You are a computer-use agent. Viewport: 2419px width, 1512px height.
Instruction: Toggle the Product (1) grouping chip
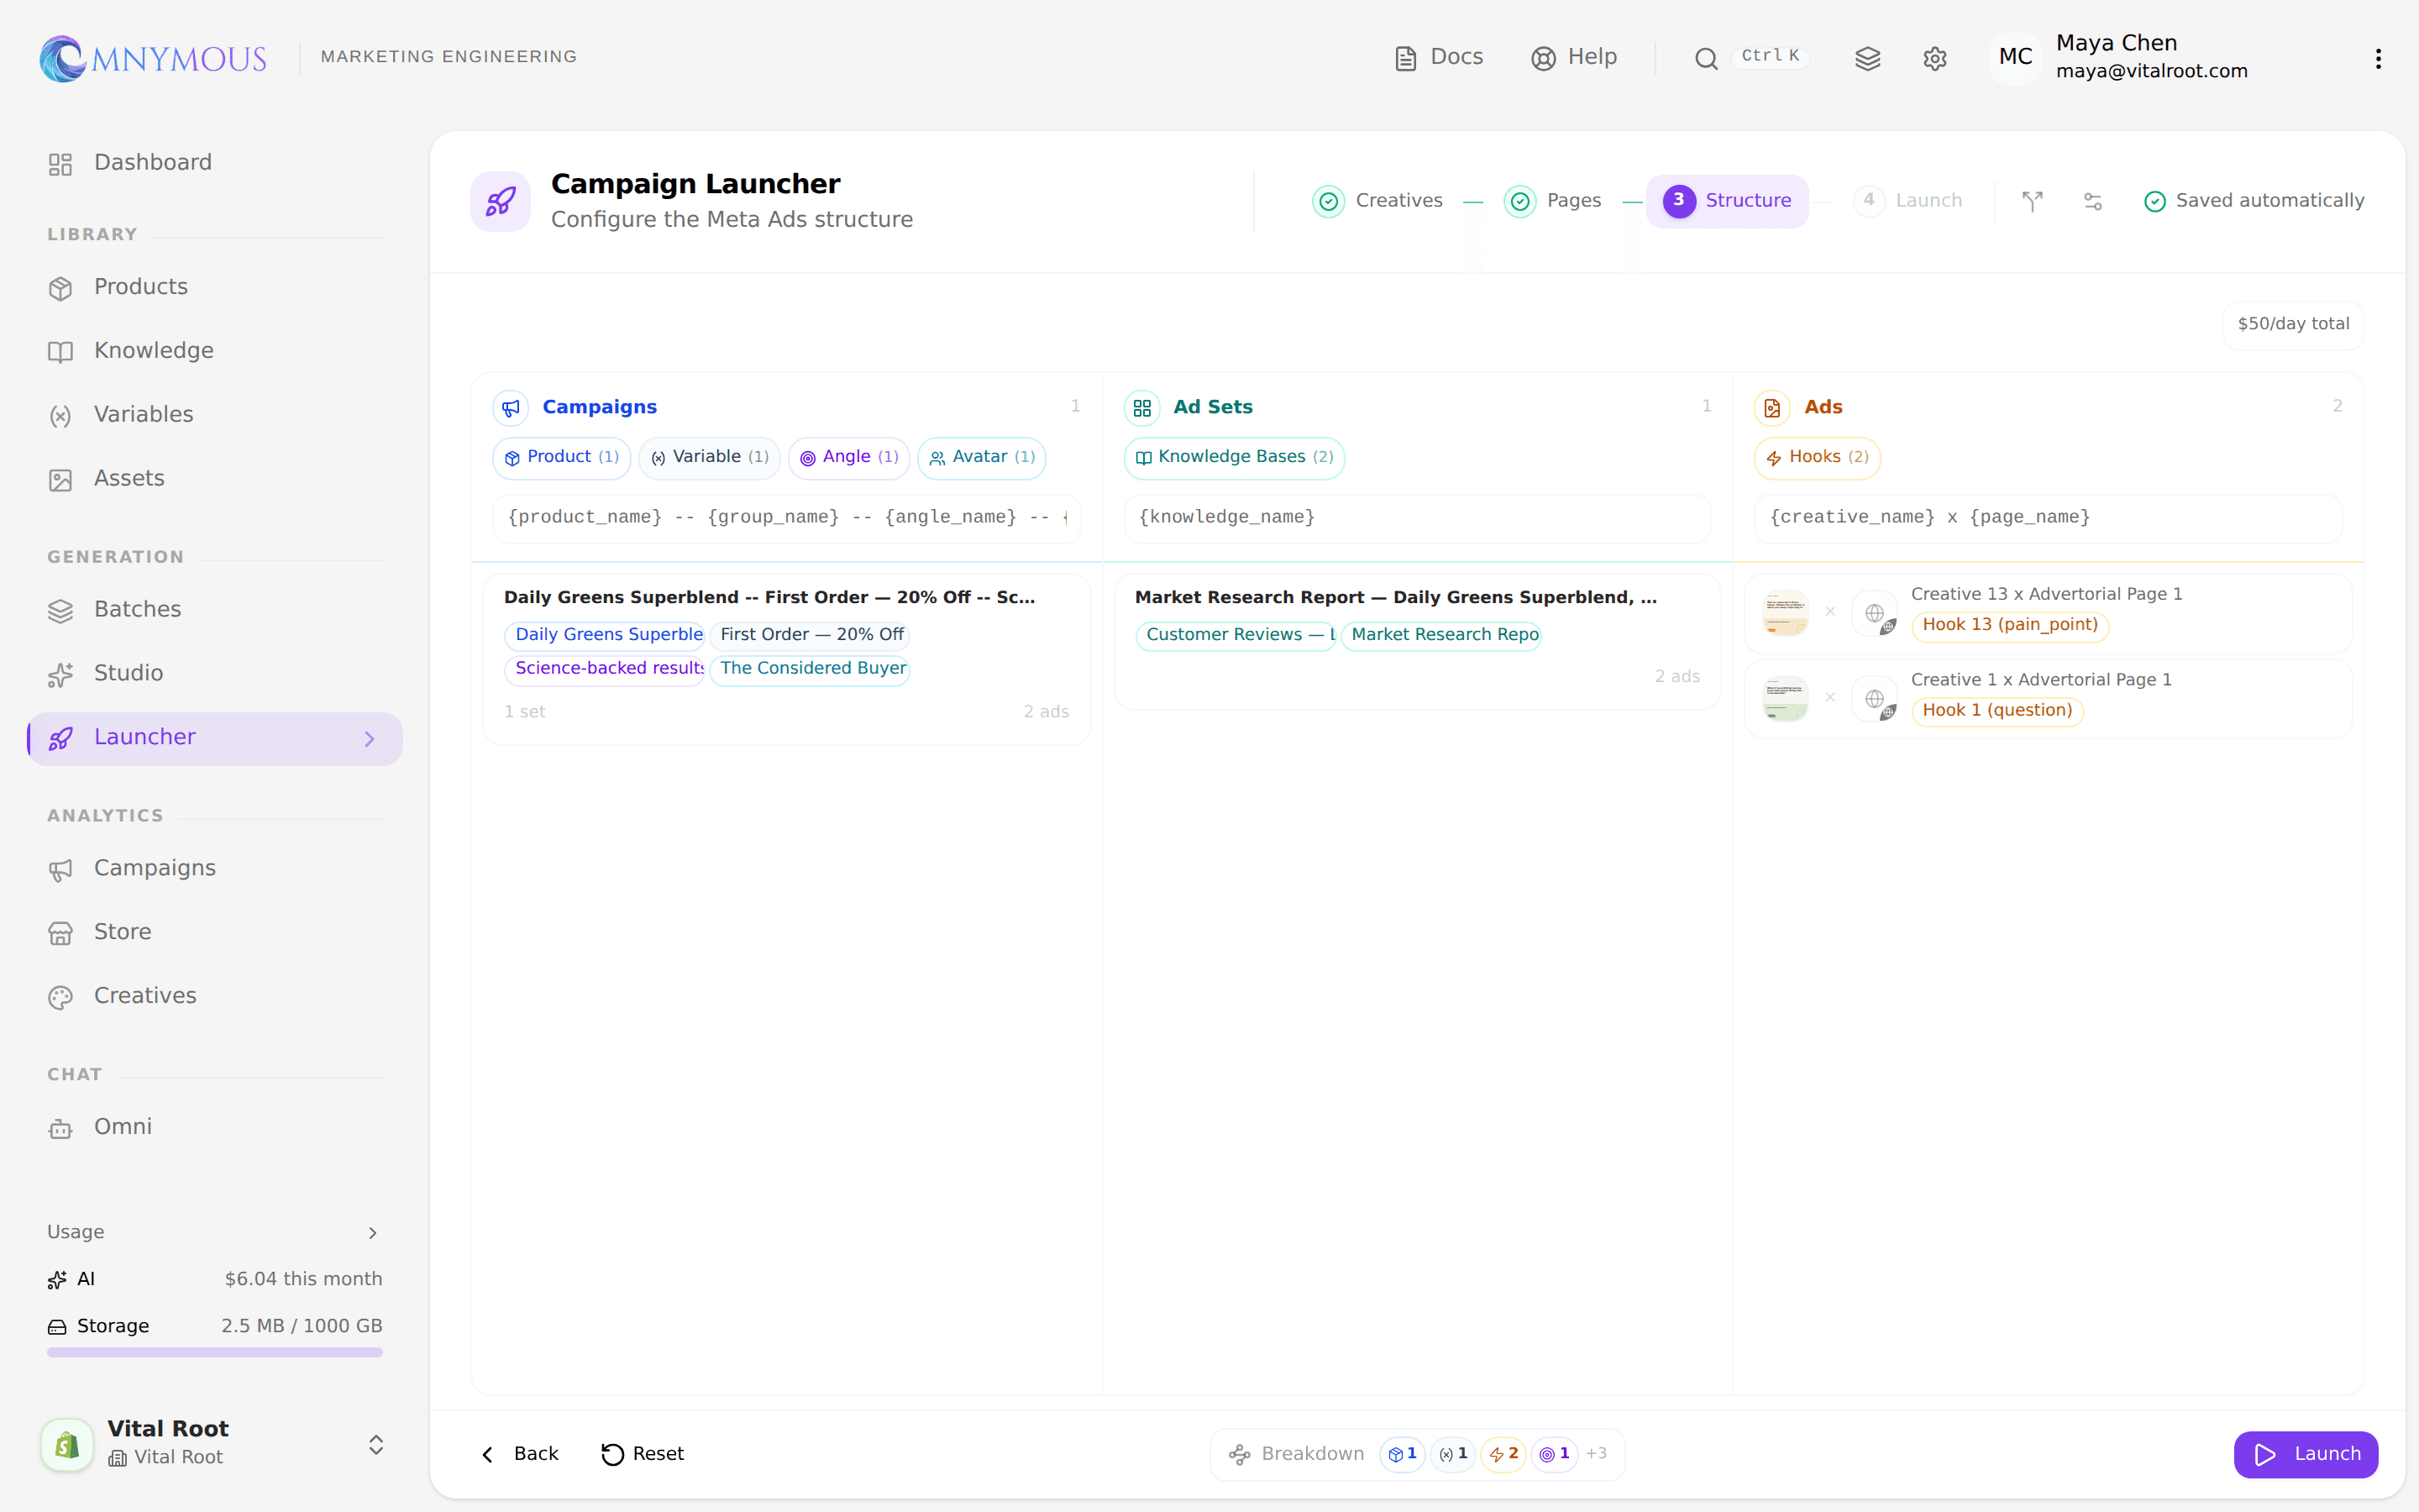[562, 457]
